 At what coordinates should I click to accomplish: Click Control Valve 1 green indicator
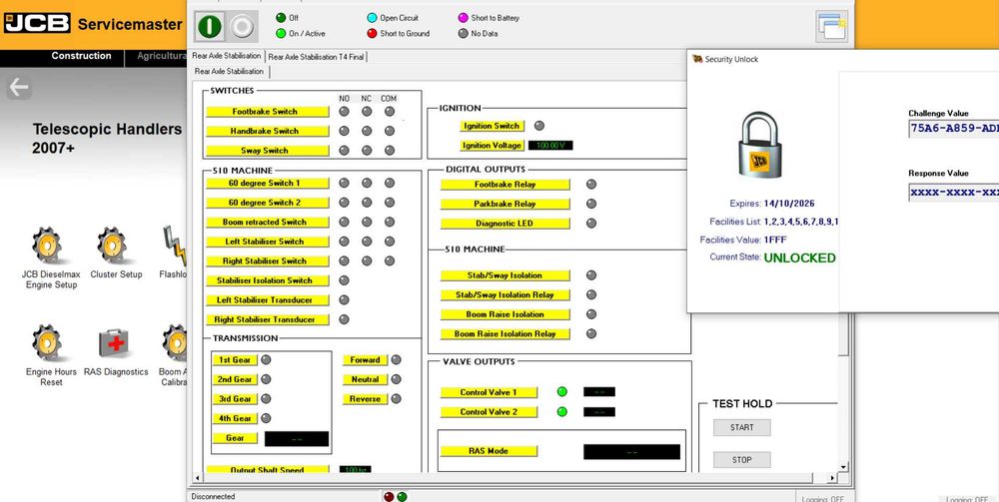click(x=561, y=392)
